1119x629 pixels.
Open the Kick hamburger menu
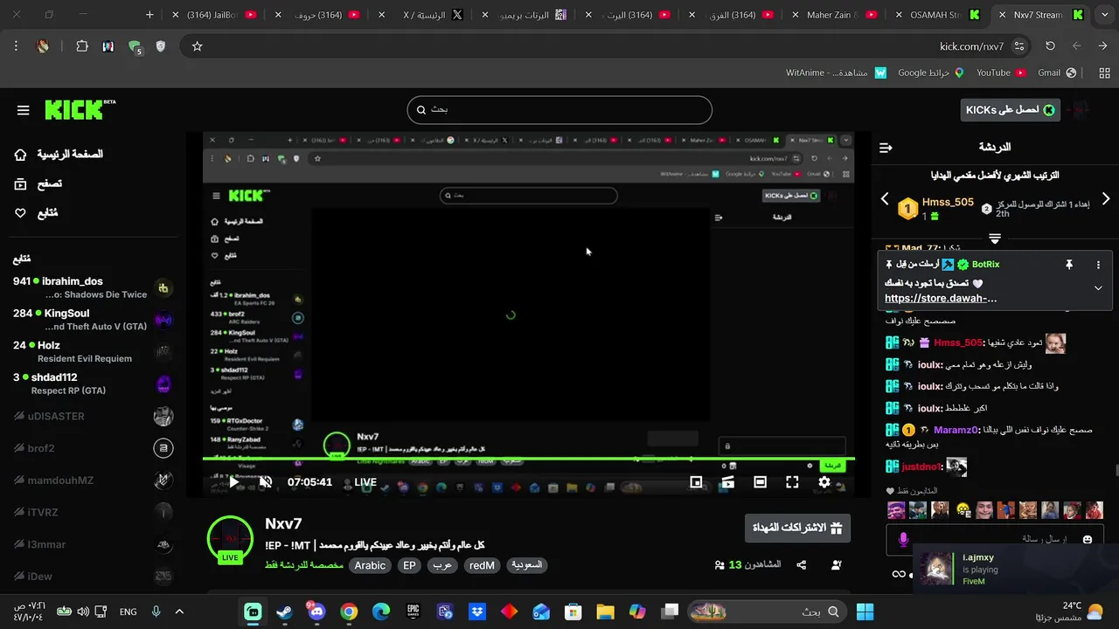pyautogui.click(x=24, y=110)
